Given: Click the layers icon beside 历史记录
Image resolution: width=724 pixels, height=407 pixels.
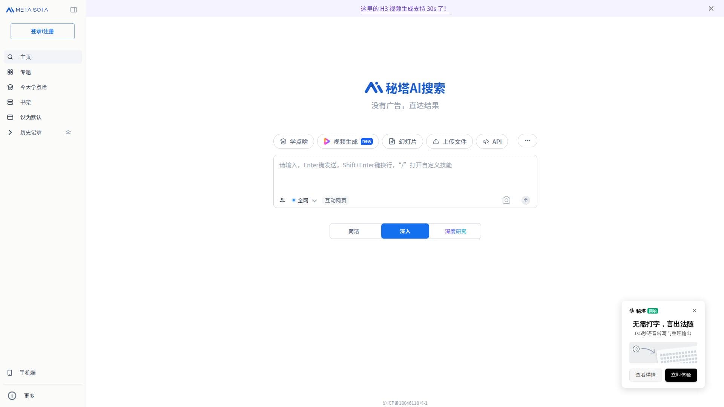Looking at the screenshot, I should point(68,132).
